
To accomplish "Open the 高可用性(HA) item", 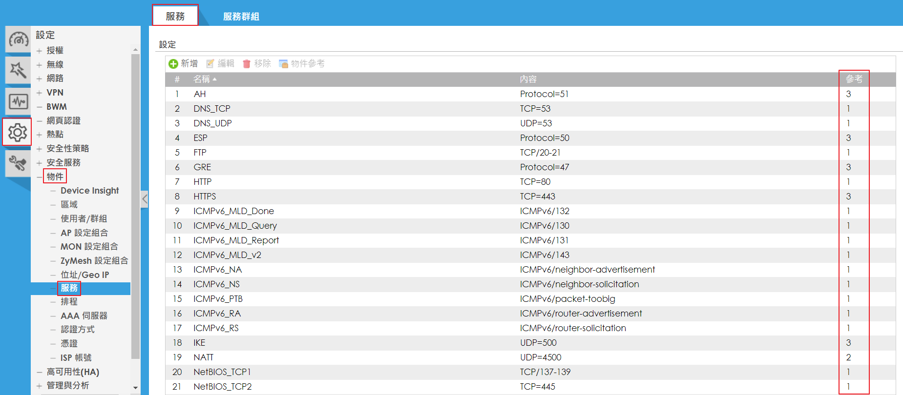I will click(x=73, y=372).
